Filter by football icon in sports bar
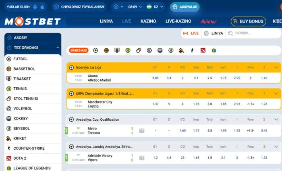The height and width of the screenshot is (171, 282). click(95, 50)
